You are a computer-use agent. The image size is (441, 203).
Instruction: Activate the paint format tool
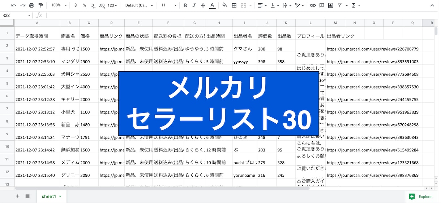[40, 5]
